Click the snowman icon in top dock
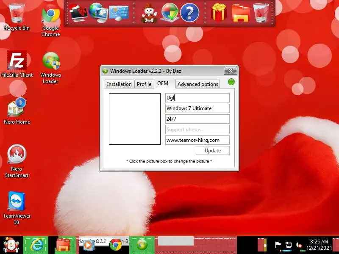 pos(149,13)
